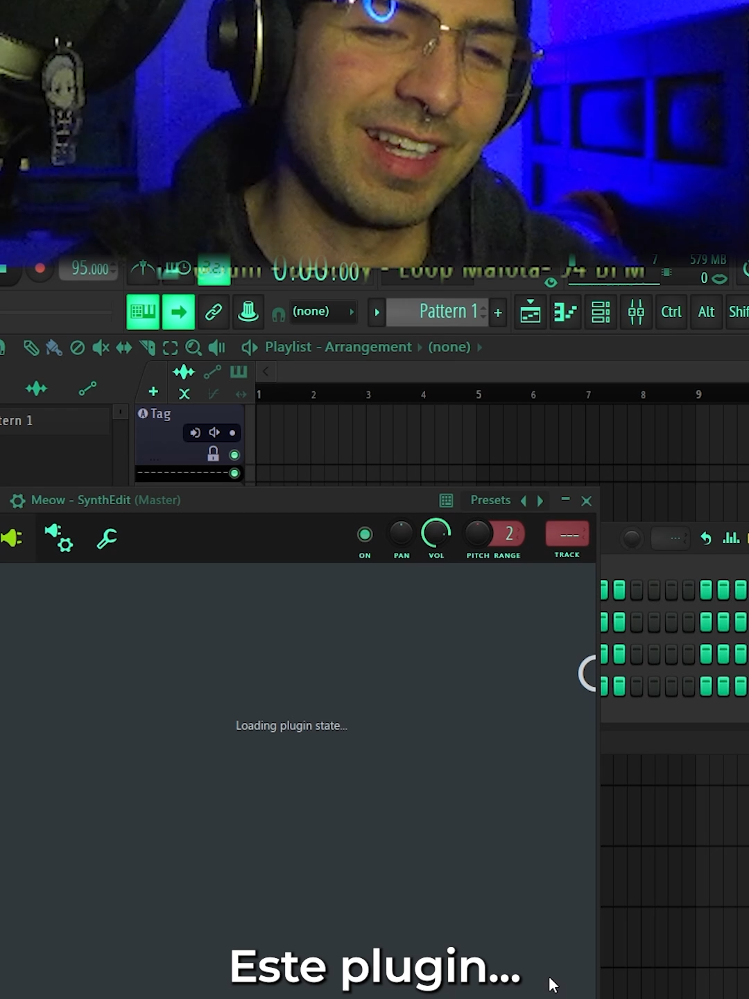Screen dimensions: 749x999
Task: Add a new pattern with the plus button
Action: pyautogui.click(x=498, y=313)
